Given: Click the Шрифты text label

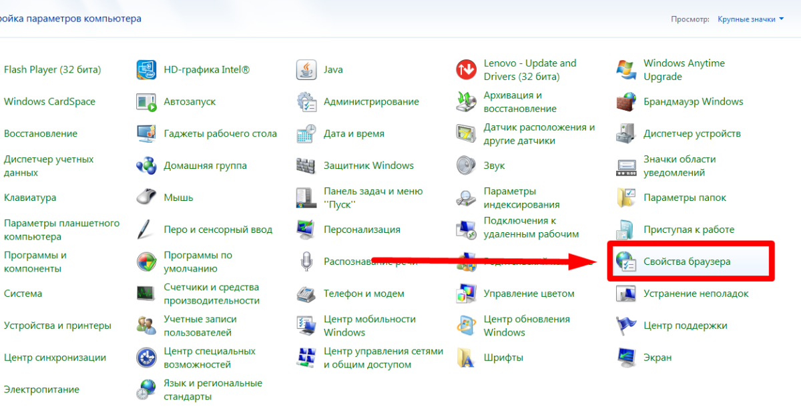Looking at the screenshot, I should 503,358.
